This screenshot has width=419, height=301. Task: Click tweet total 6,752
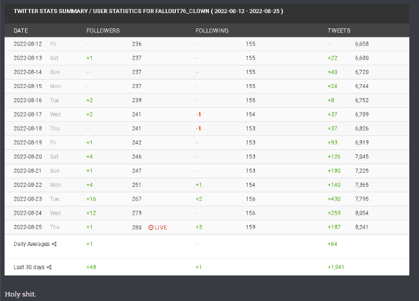pos(362,101)
